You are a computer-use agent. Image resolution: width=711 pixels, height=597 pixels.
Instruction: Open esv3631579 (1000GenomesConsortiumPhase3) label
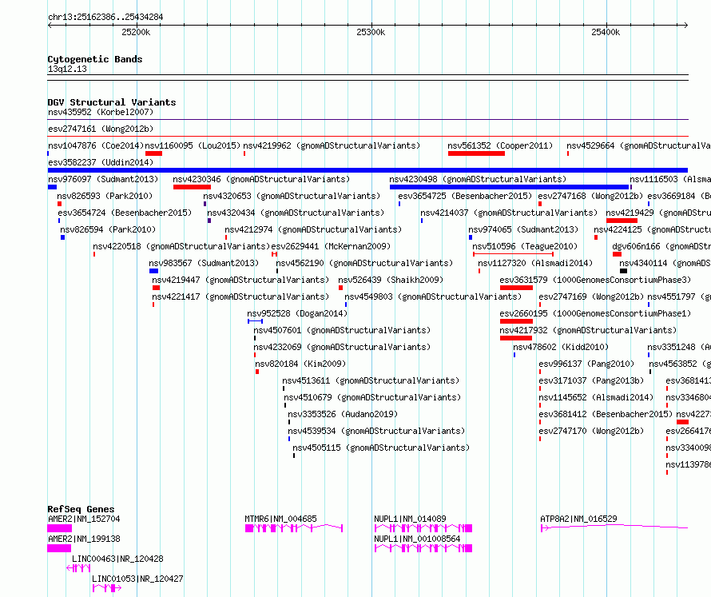[x=595, y=280]
